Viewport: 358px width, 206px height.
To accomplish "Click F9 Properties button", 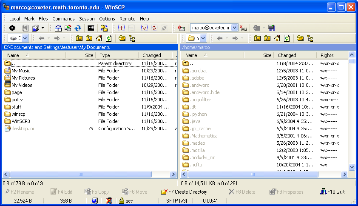I will [286, 192].
